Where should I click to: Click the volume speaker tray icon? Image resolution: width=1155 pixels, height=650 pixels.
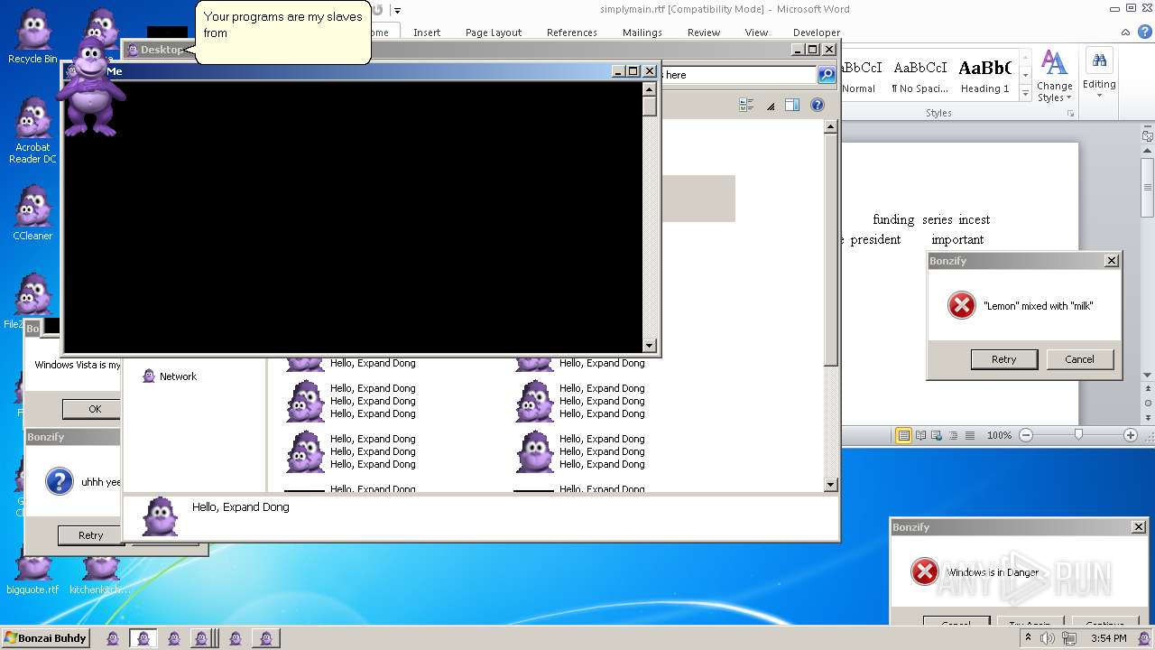[1048, 638]
